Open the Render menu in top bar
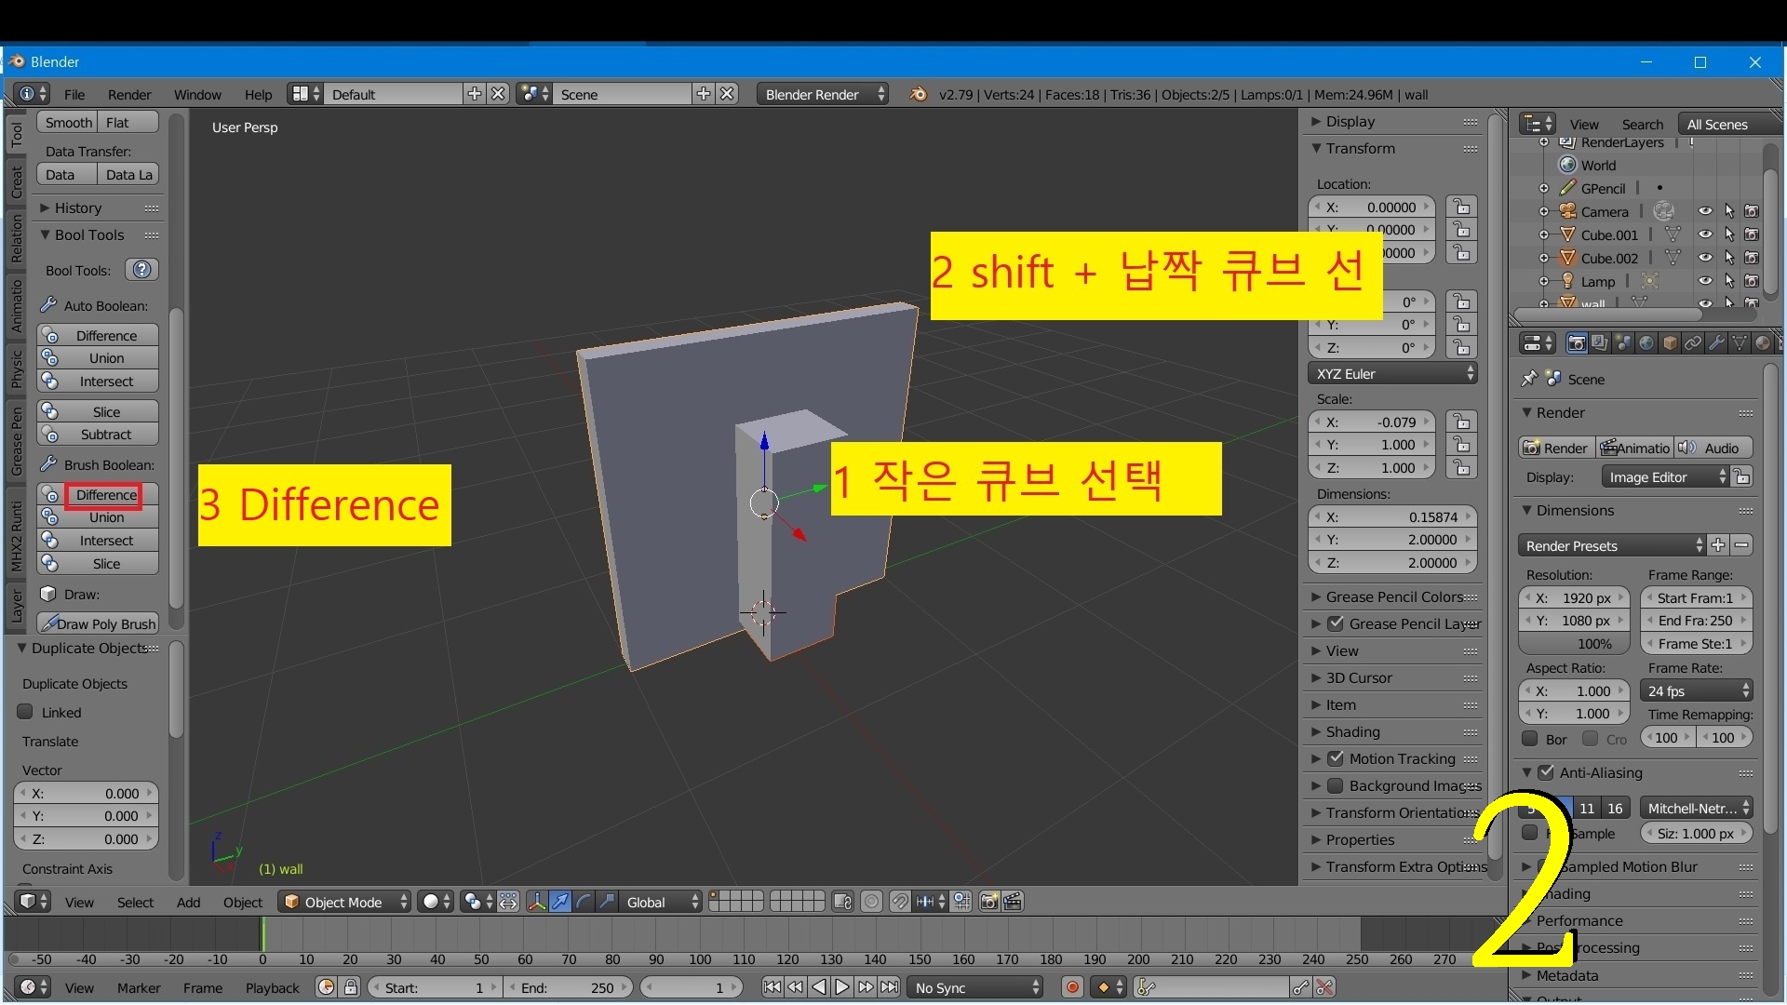The width and height of the screenshot is (1787, 1005). click(x=129, y=94)
